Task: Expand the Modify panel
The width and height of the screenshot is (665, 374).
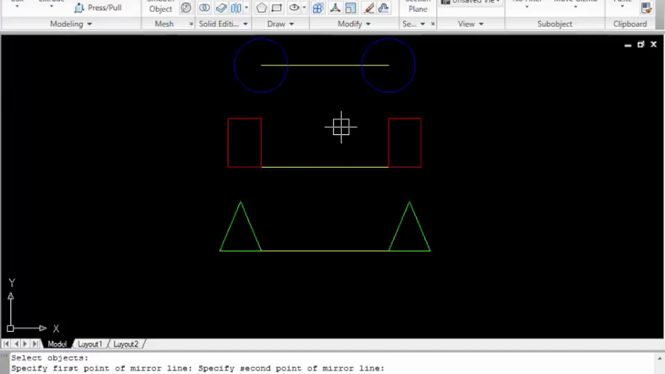Action: 354,24
